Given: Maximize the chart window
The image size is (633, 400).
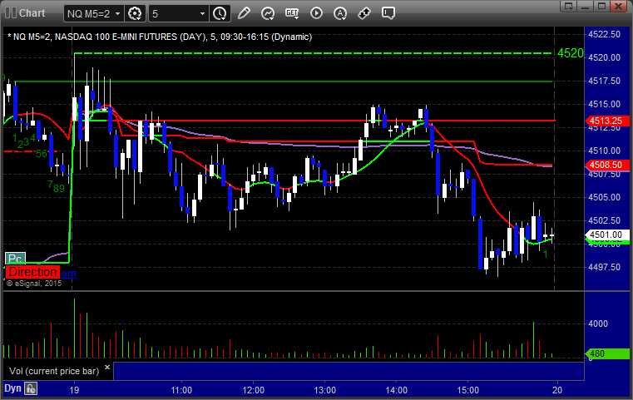Looking at the screenshot, I should tap(602, 6).
